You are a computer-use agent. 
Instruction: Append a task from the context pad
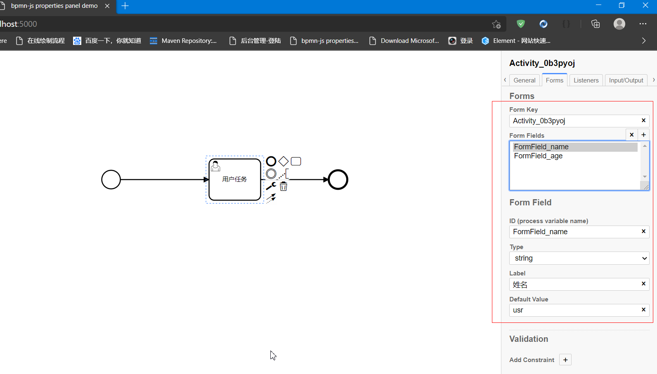[x=296, y=161]
